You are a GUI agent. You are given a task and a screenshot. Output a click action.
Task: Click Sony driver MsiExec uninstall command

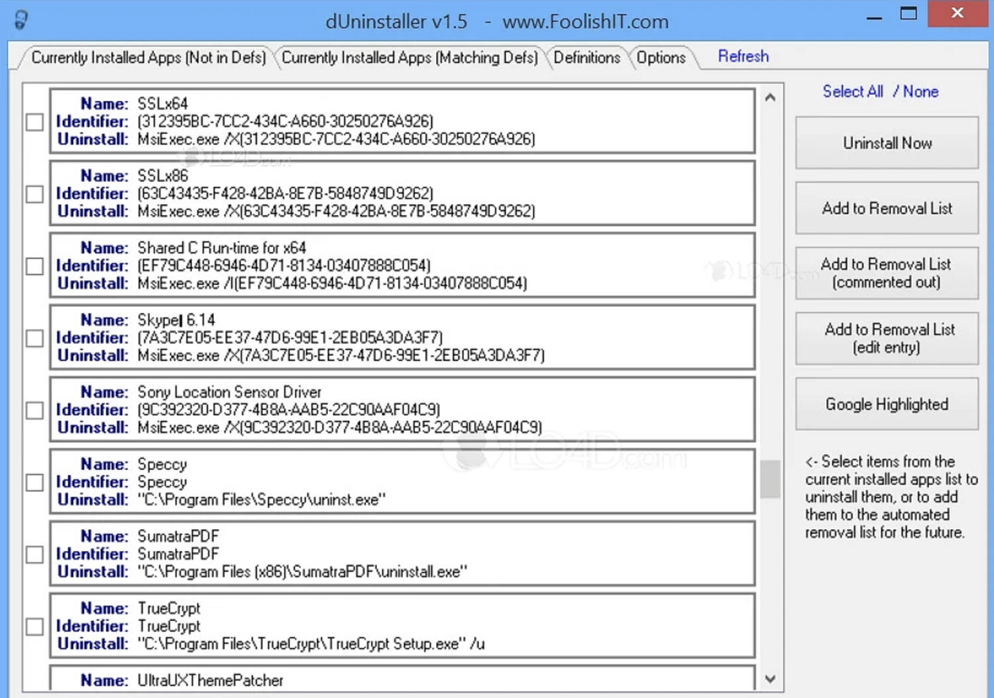tap(339, 428)
